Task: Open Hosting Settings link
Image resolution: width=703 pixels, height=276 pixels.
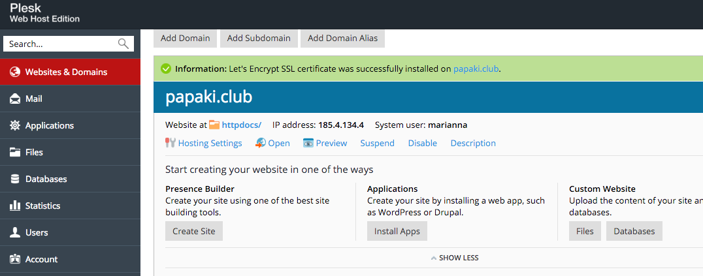Action: point(210,144)
